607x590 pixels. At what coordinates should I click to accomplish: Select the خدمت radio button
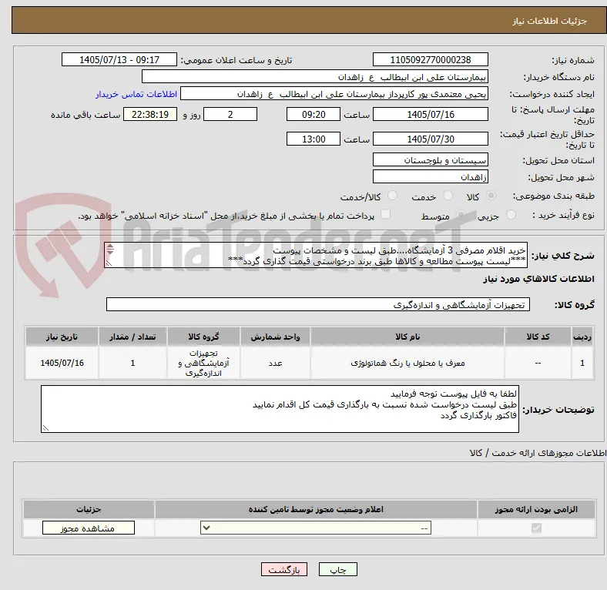[x=448, y=196]
